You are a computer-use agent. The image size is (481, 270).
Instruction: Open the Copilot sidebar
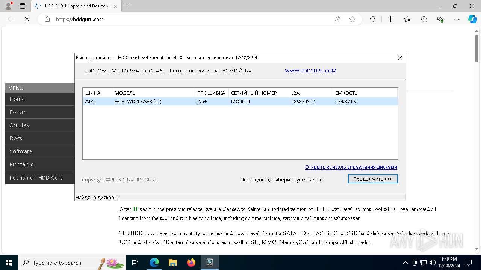[x=472, y=19]
